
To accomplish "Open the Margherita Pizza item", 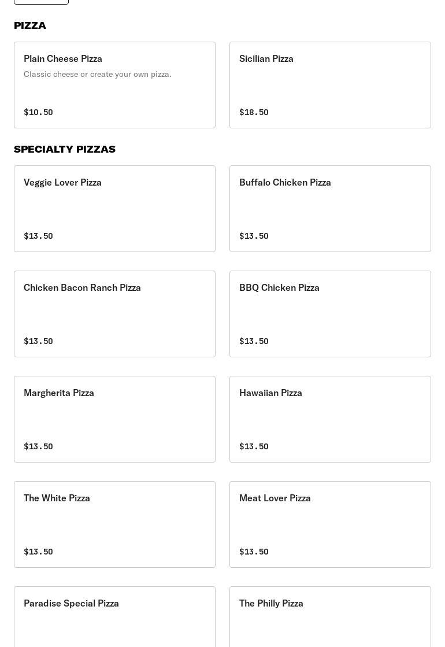I will click(114, 419).
